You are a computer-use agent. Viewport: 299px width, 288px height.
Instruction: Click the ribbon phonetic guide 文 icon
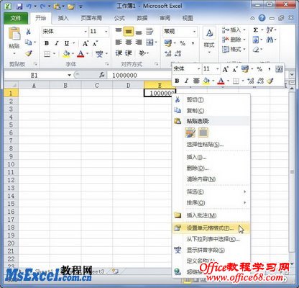pyautogui.click(x=99, y=53)
